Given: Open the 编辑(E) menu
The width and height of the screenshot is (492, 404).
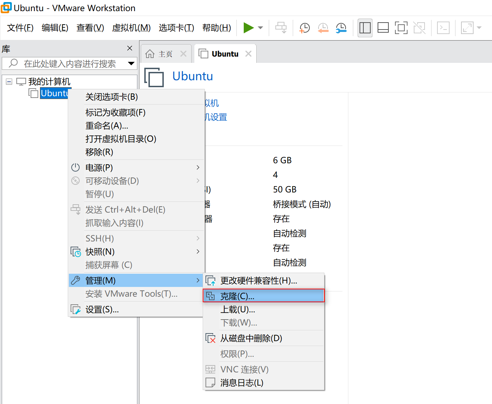Looking at the screenshot, I should [55, 28].
